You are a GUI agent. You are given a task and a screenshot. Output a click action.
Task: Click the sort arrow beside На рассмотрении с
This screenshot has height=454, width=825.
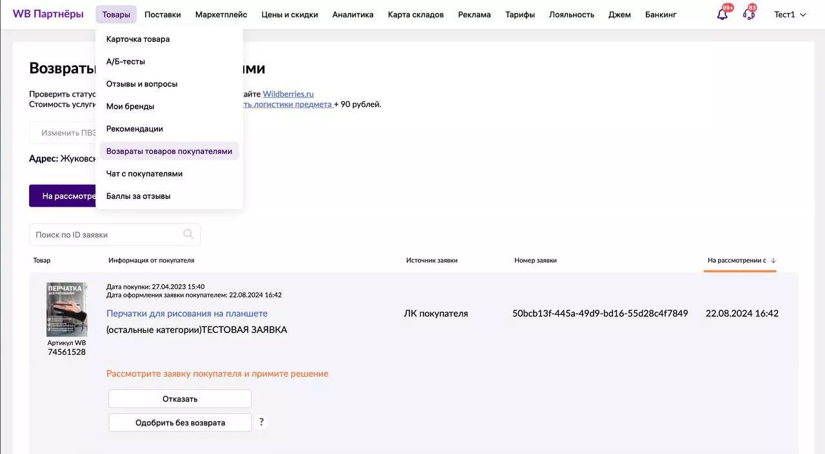pos(773,261)
